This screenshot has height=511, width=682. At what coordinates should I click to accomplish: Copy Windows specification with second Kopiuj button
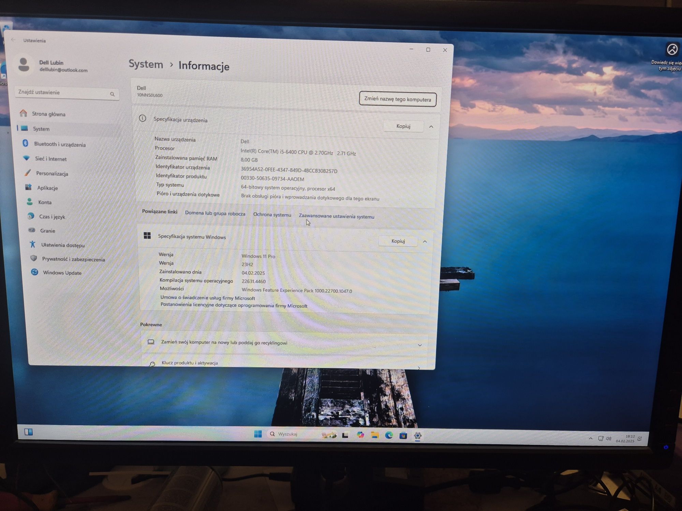point(398,241)
